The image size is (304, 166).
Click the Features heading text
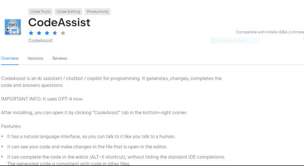coord(11,126)
